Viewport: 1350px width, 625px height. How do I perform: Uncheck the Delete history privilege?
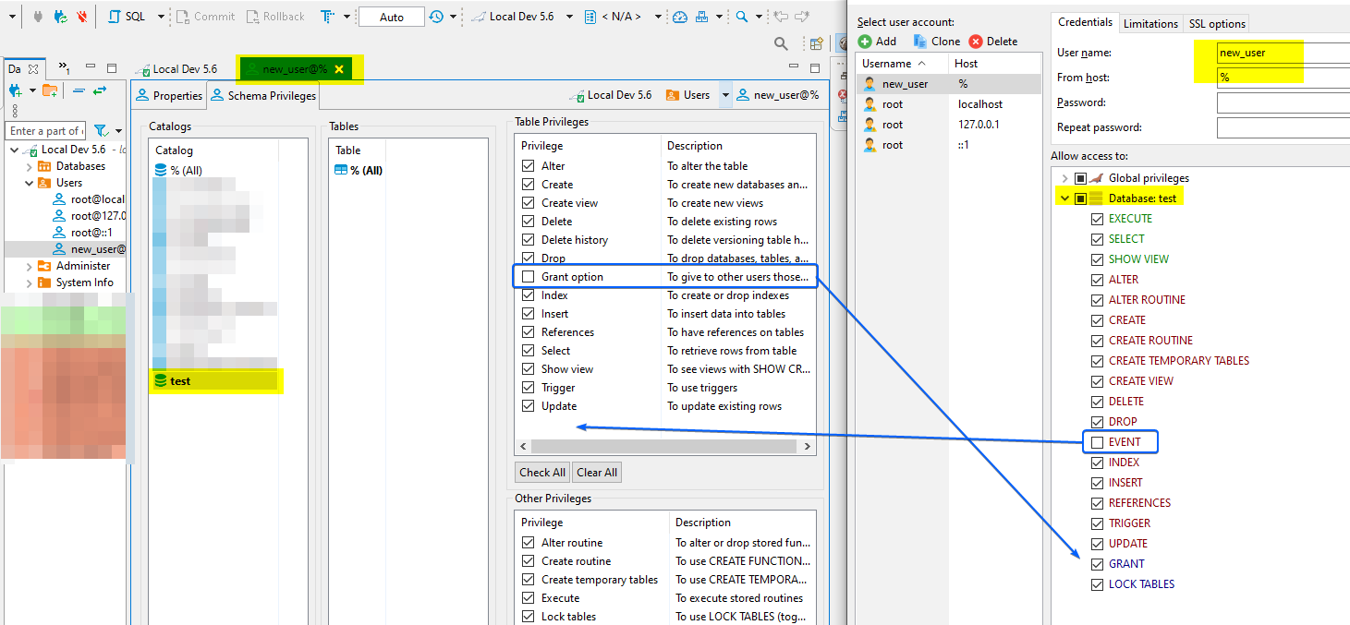[529, 240]
